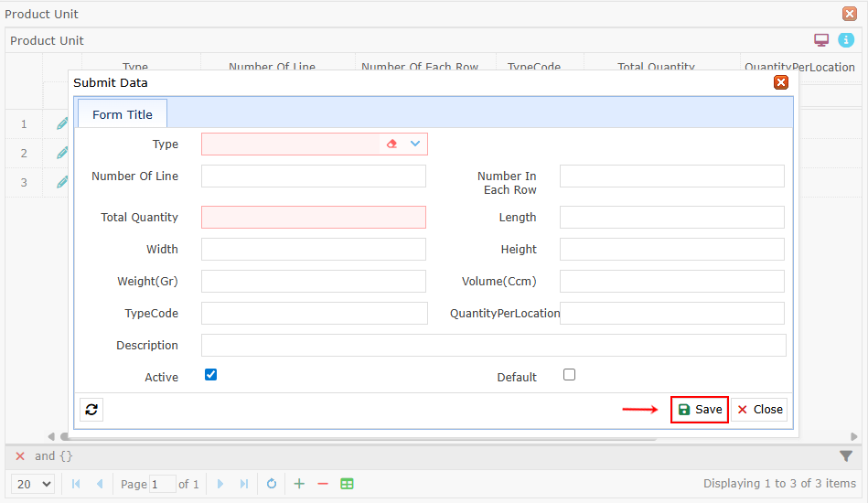
Task: Close the Submit Data dialog with X
Action: click(x=781, y=82)
